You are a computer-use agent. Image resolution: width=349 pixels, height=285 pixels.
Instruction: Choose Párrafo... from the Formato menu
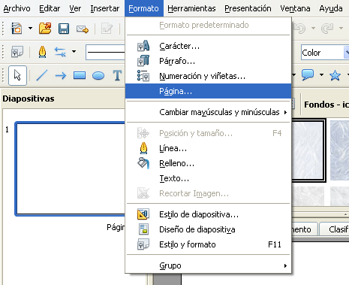208,61
